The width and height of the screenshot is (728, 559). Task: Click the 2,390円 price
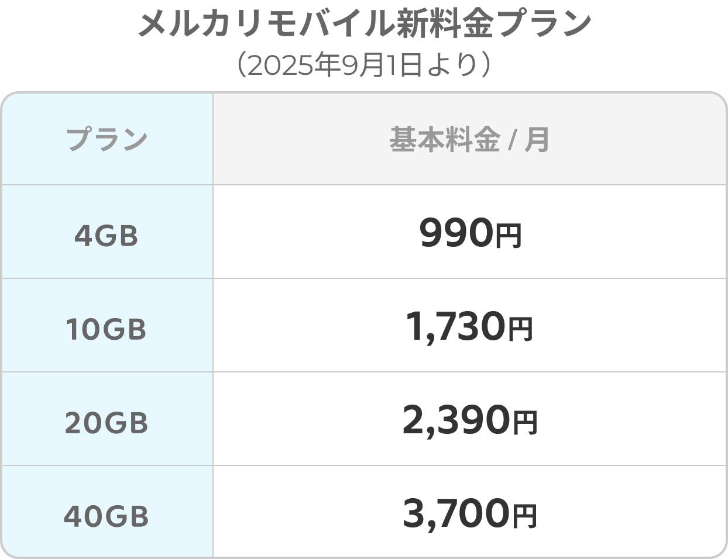pyautogui.click(x=470, y=420)
